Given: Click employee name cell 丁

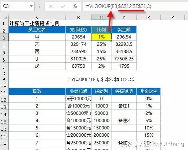Looking at the screenshot, I should click(x=37, y=59).
